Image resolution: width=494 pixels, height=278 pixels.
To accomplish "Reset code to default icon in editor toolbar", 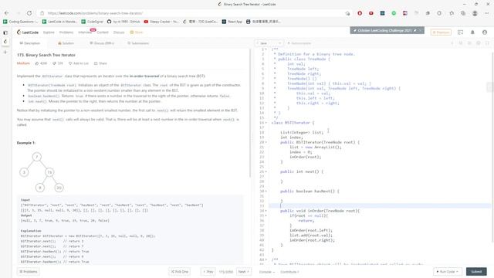I will 461,43.
